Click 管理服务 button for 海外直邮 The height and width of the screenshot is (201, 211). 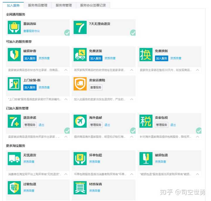coord(96,125)
